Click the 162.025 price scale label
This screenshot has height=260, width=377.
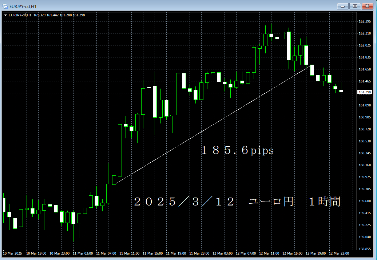coord(365,45)
